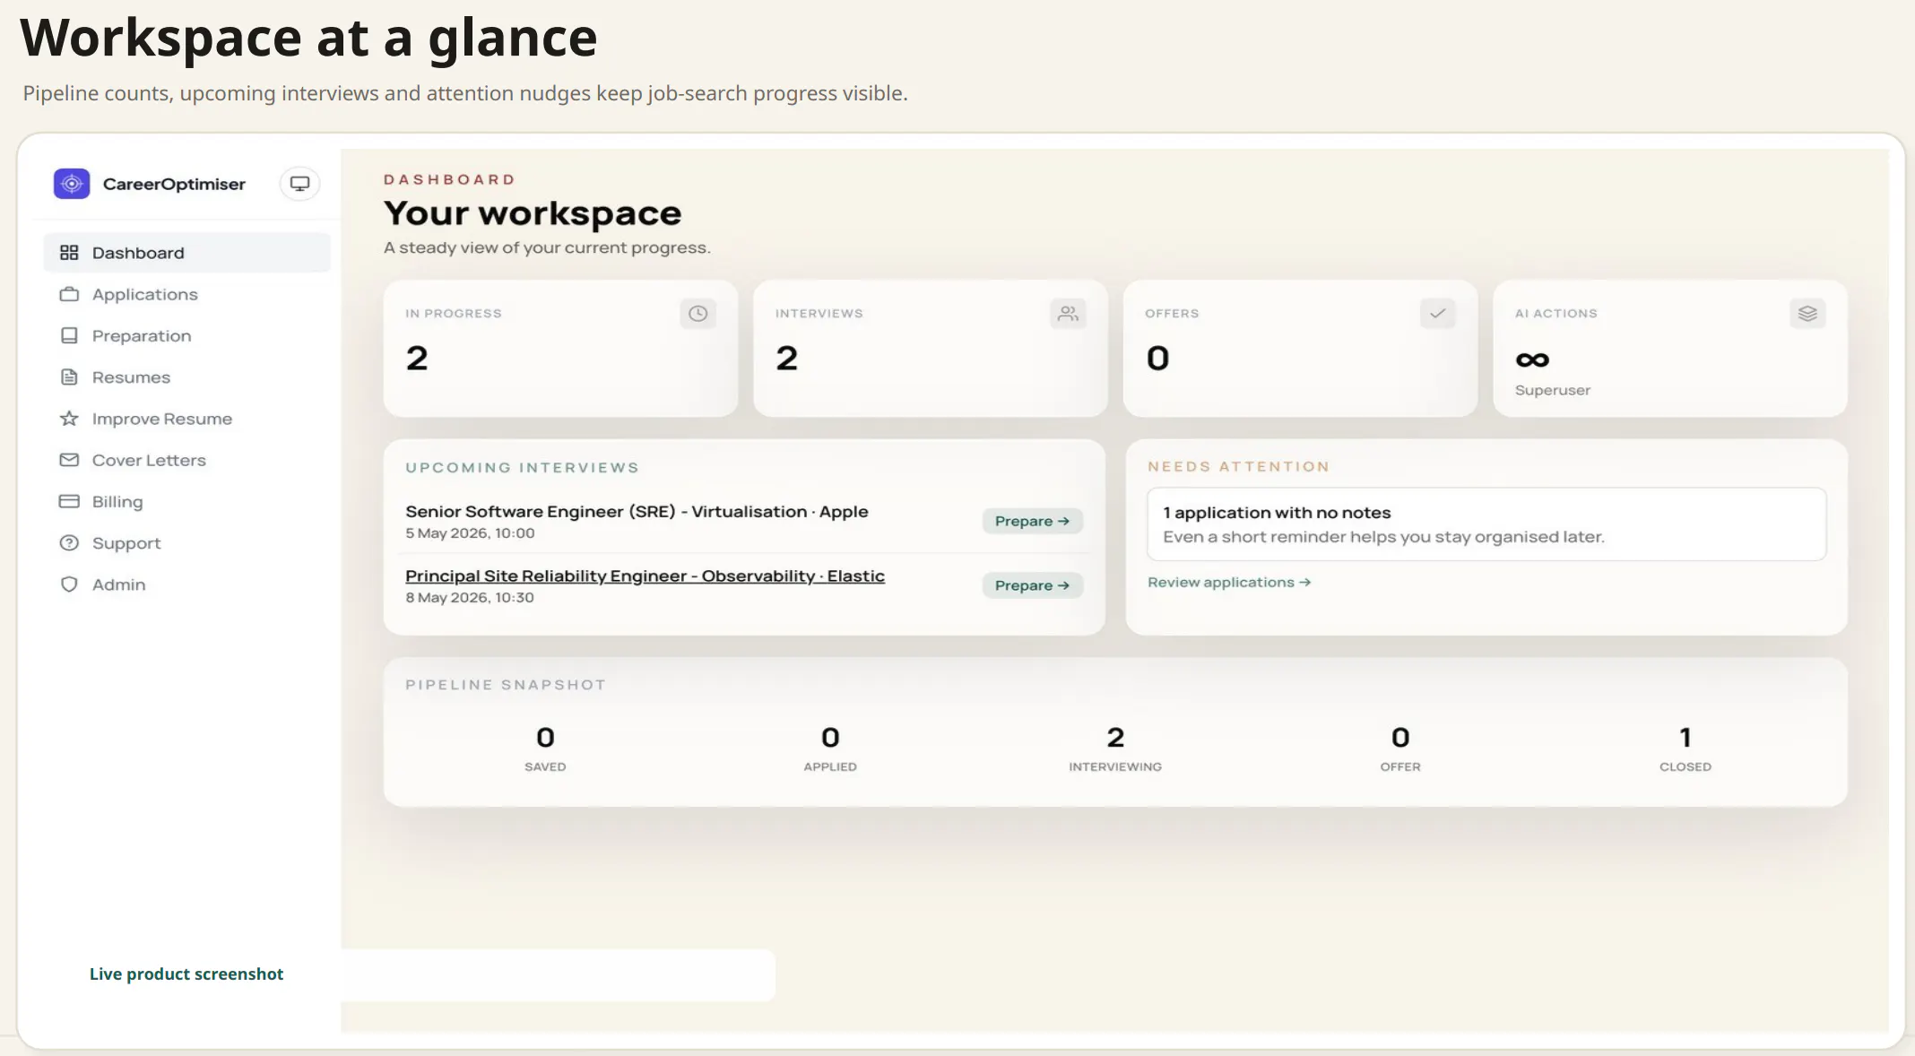The width and height of the screenshot is (1915, 1056).
Task: Click the red DASHBOARD label above 'Your workspace'
Action: click(x=449, y=179)
